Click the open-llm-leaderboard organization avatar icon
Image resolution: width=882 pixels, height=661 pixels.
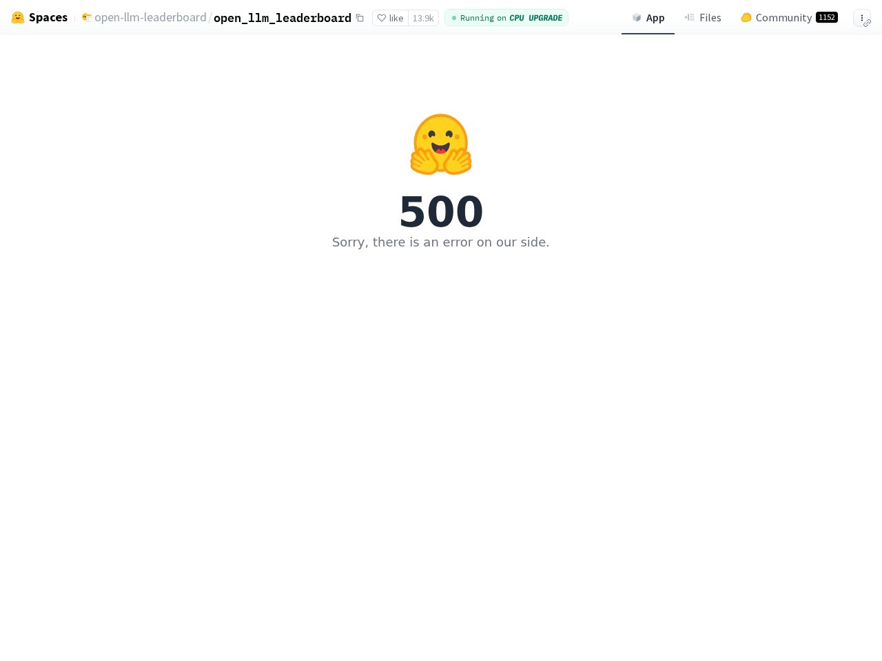coord(87,17)
